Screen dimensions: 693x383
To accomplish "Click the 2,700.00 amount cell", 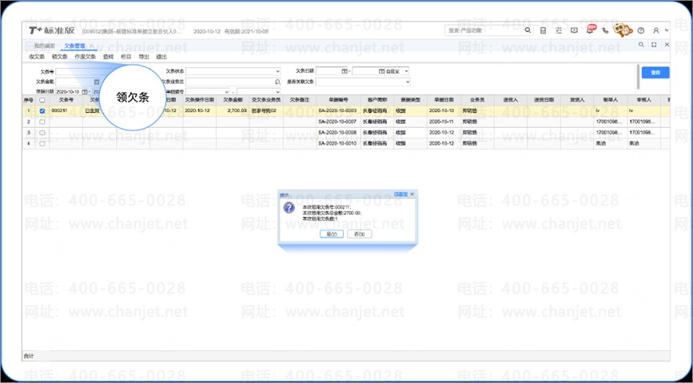I will [233, 111].
